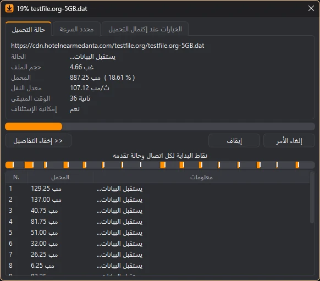Switch to the حالة التحميل tab
The width and height of the screenshot is (320, 281).
[x=29, y=30]
